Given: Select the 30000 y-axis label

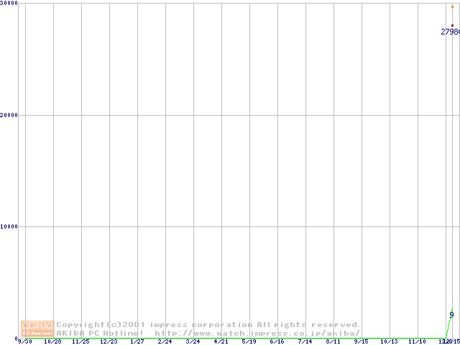Looking at the screenshot, I should click(9, 4).
